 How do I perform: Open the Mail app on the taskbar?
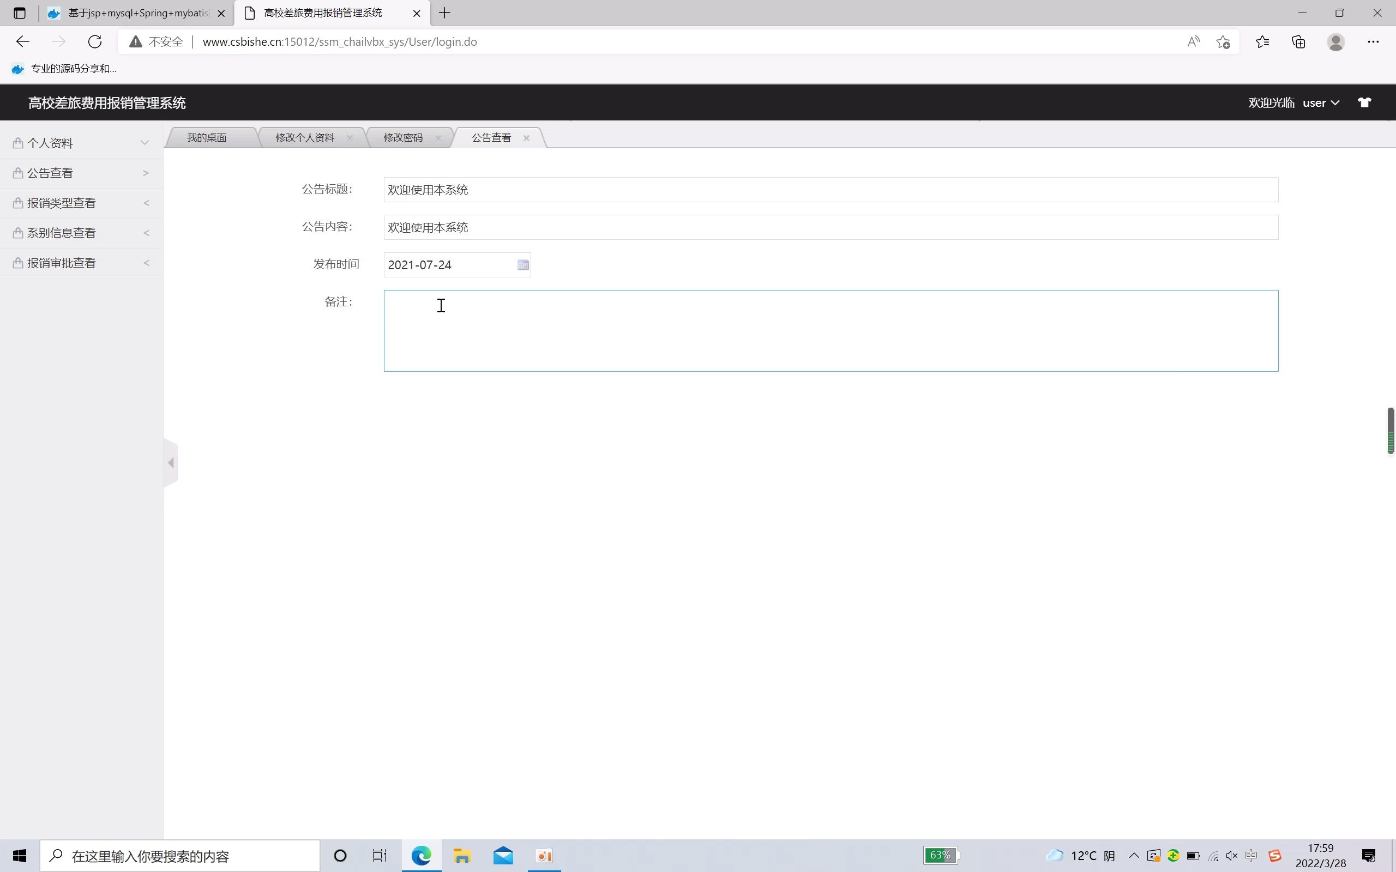(x=503, y=855)
